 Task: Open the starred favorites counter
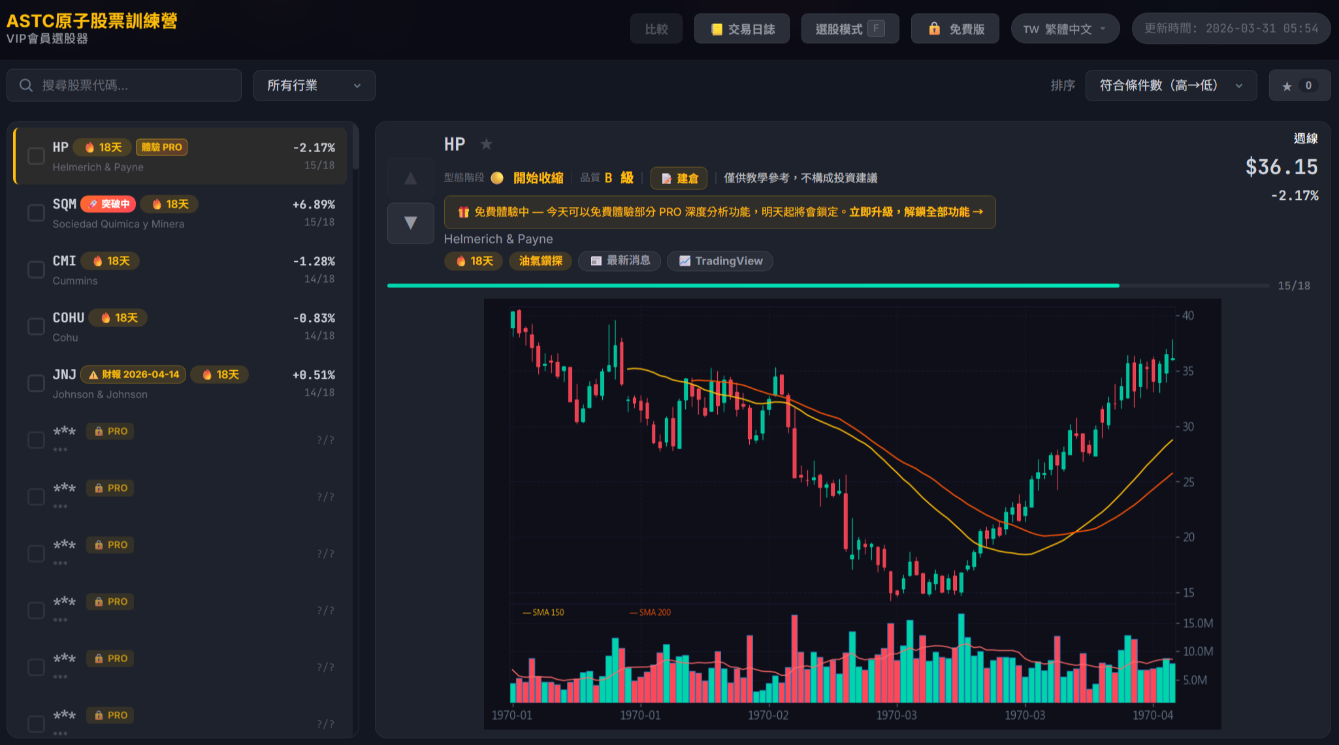point(1299,86)
